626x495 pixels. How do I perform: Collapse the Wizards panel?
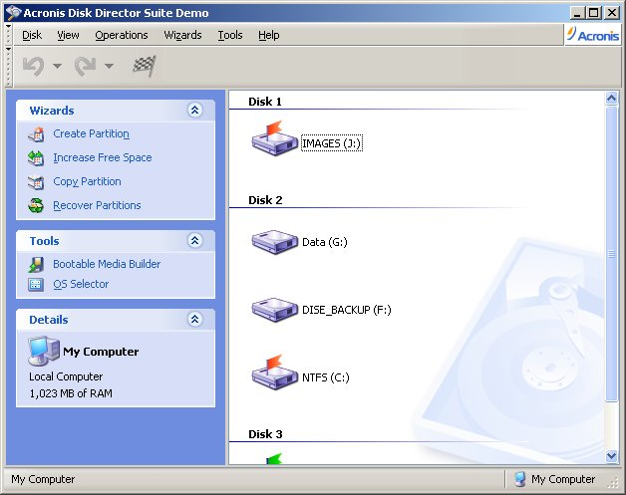click(x=194, y=111)
